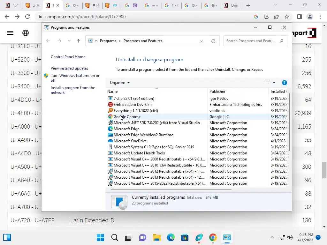This screenshot has height=245, width=327.
Task: Open Help via the blue question icon
Action: (284, 83)
